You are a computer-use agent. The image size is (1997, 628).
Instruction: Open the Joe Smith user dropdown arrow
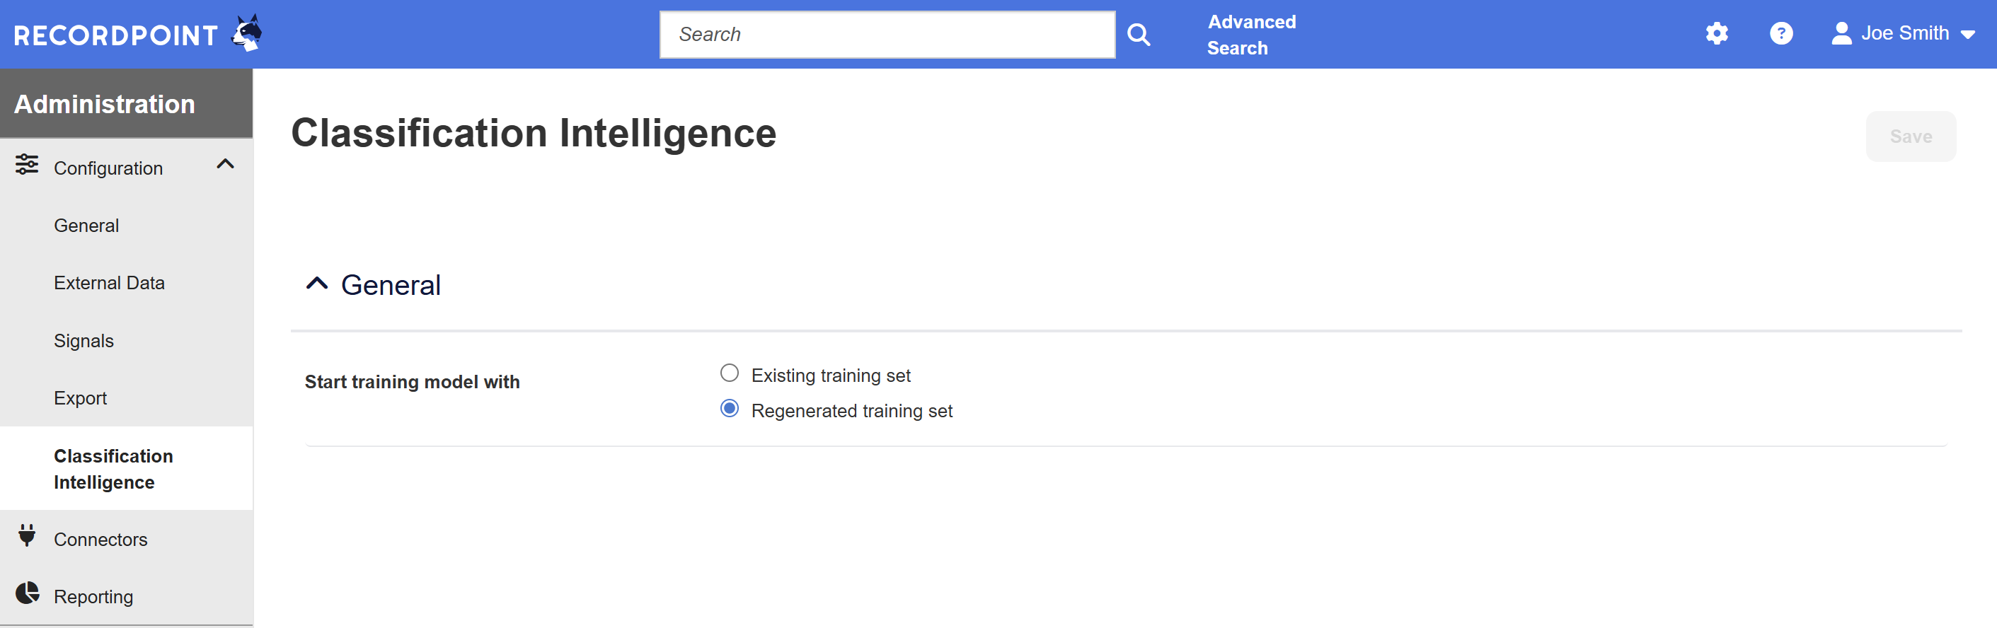click(1967, 34)
